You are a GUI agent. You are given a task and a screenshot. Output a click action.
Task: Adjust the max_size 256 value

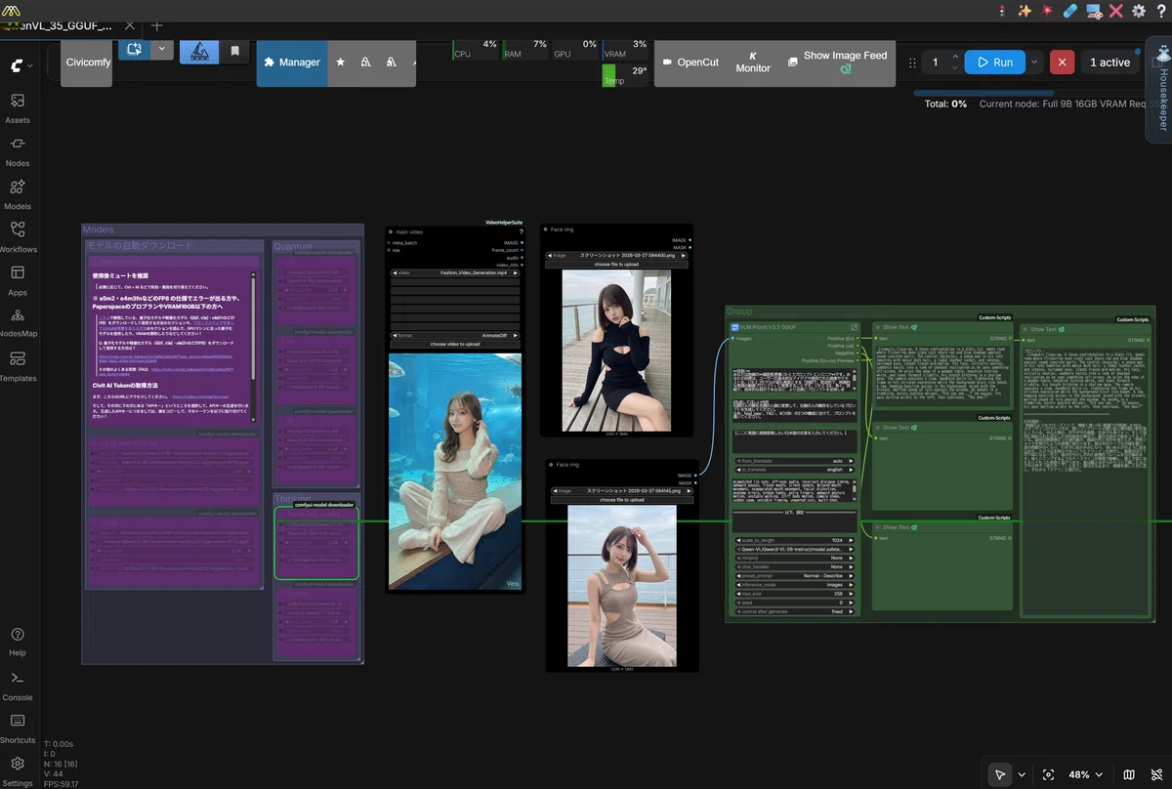coord(794,594)
